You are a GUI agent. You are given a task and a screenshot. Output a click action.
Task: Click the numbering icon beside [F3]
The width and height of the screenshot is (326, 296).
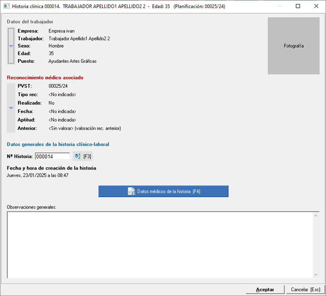78,156
